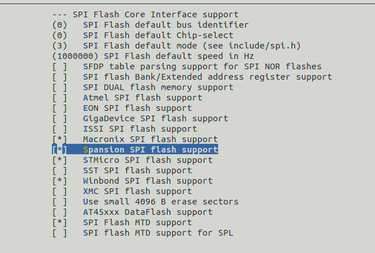Enable SFDP table parsing support

pyautogui.click(x=59, y=66)
